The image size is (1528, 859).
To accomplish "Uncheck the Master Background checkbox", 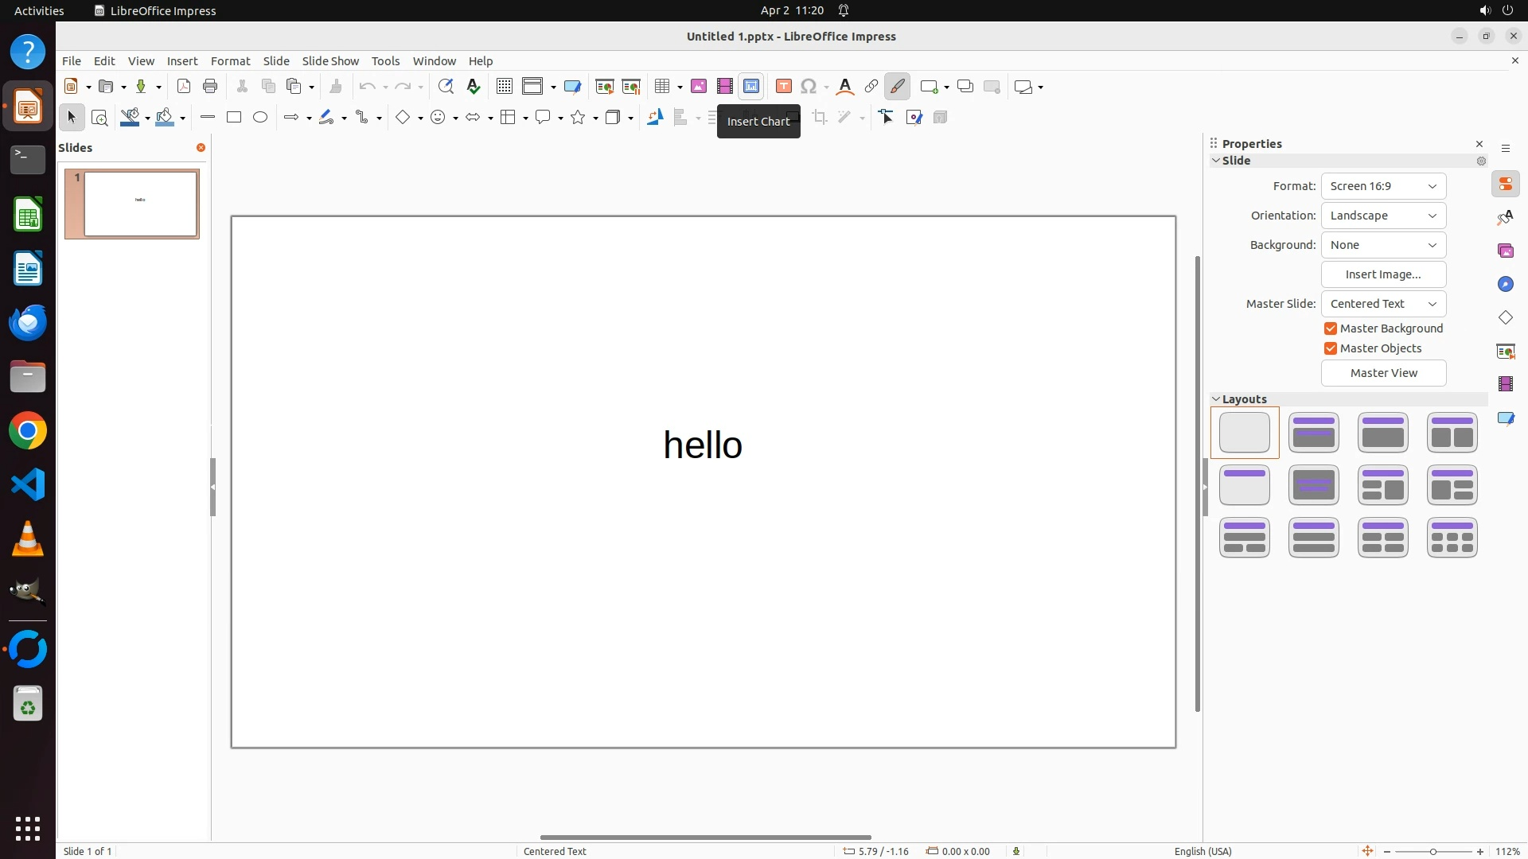I will 1331,328.
